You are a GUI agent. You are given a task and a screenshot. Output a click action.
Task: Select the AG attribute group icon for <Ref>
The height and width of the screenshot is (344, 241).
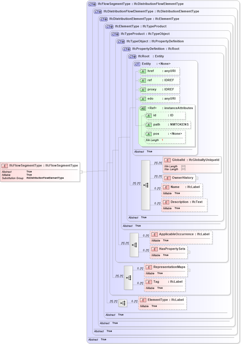pos(143,108)
